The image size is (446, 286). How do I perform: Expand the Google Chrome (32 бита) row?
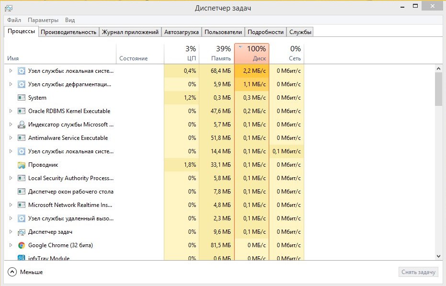pos(11,245)
